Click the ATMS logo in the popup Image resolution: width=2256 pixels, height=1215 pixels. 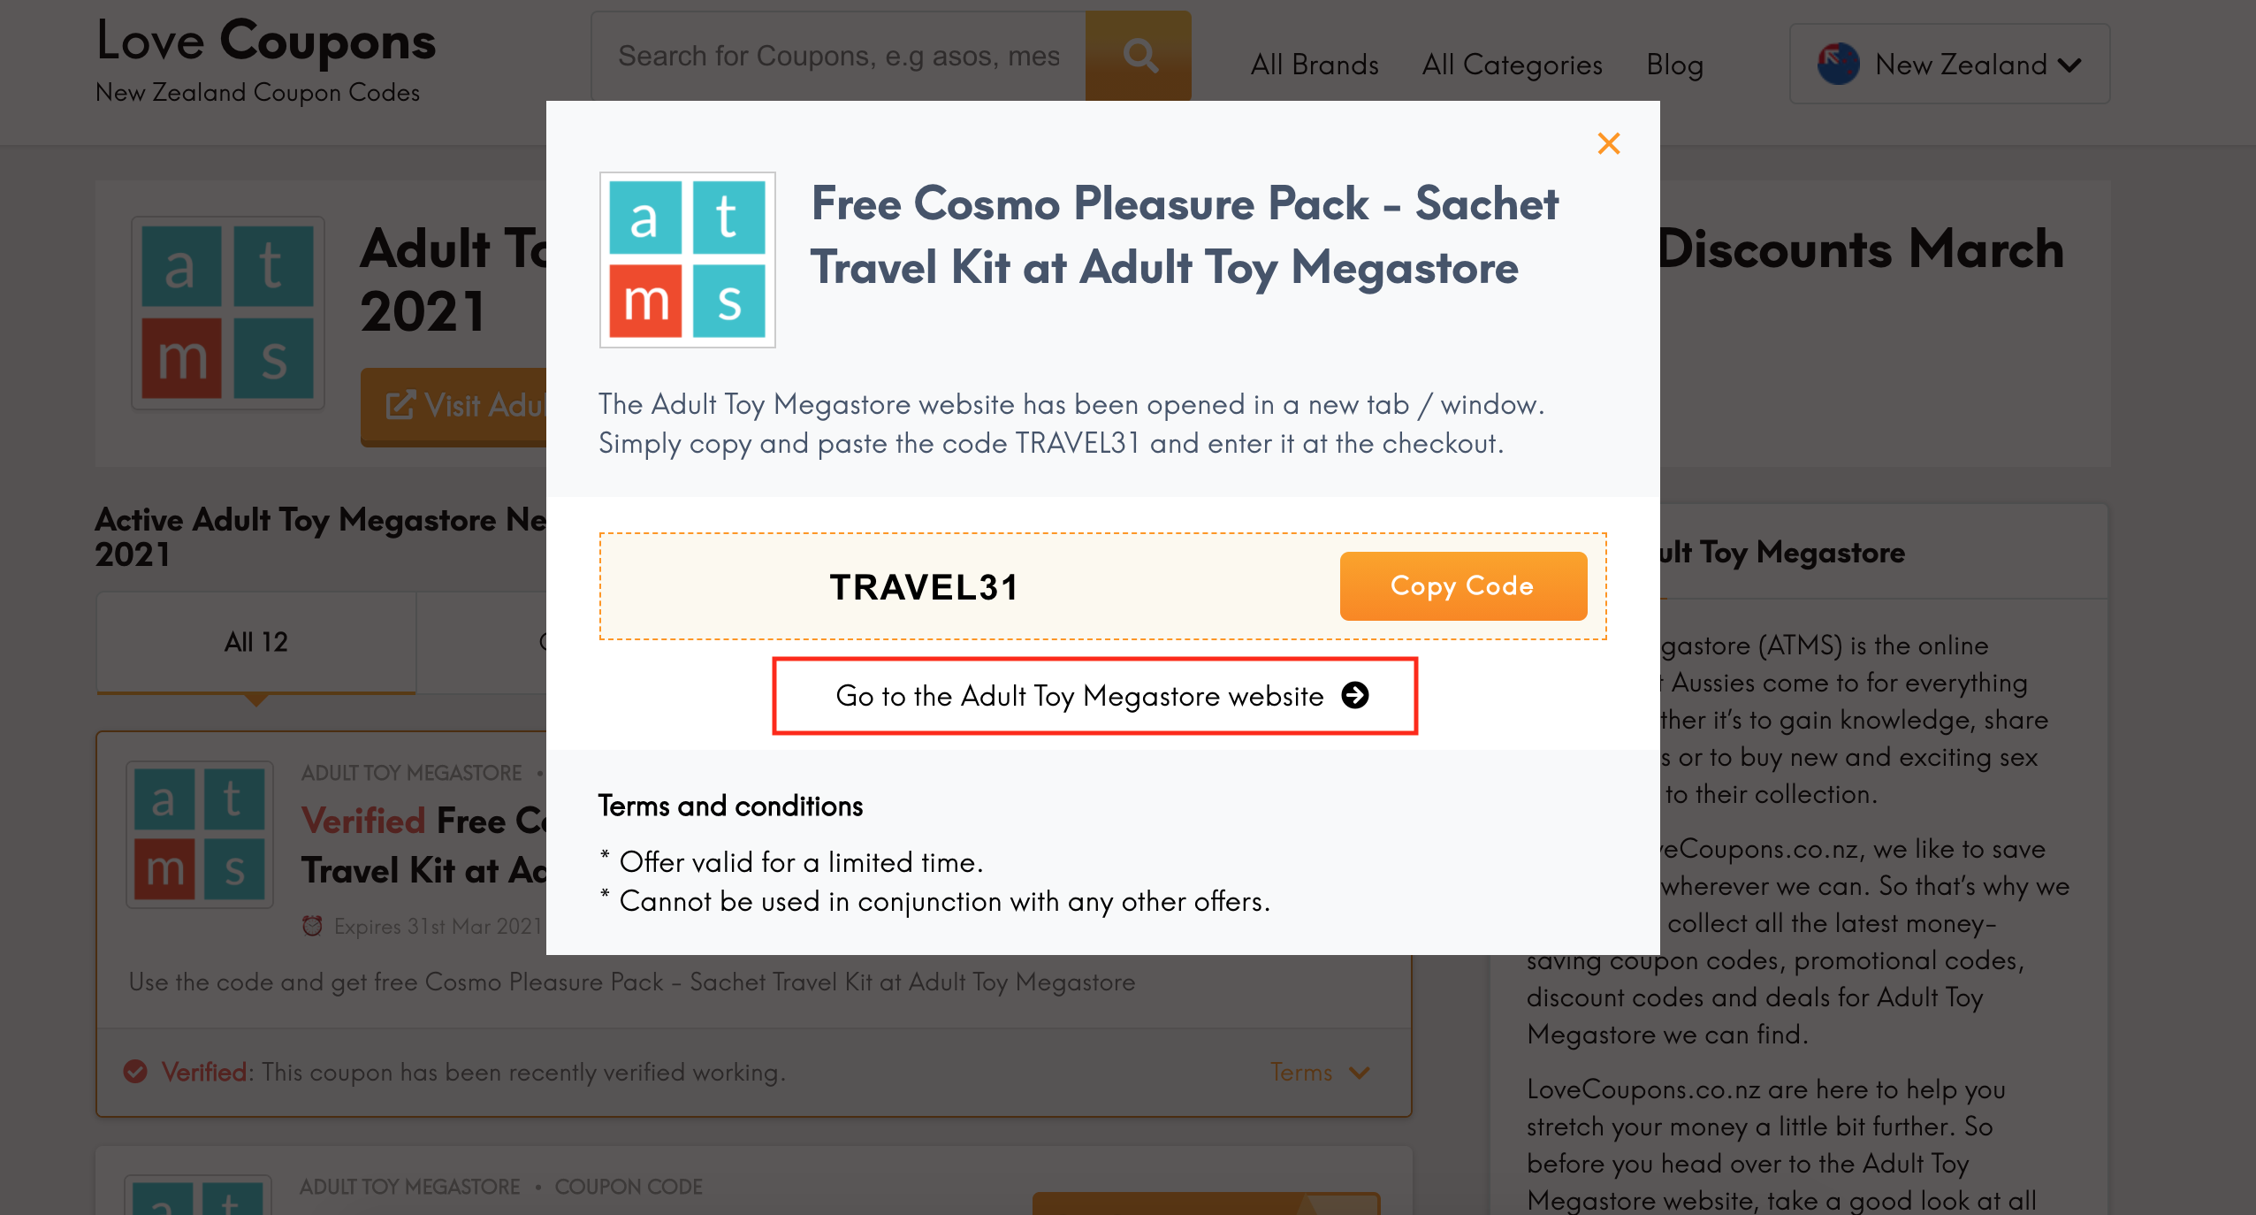click(x=687, y=259)
